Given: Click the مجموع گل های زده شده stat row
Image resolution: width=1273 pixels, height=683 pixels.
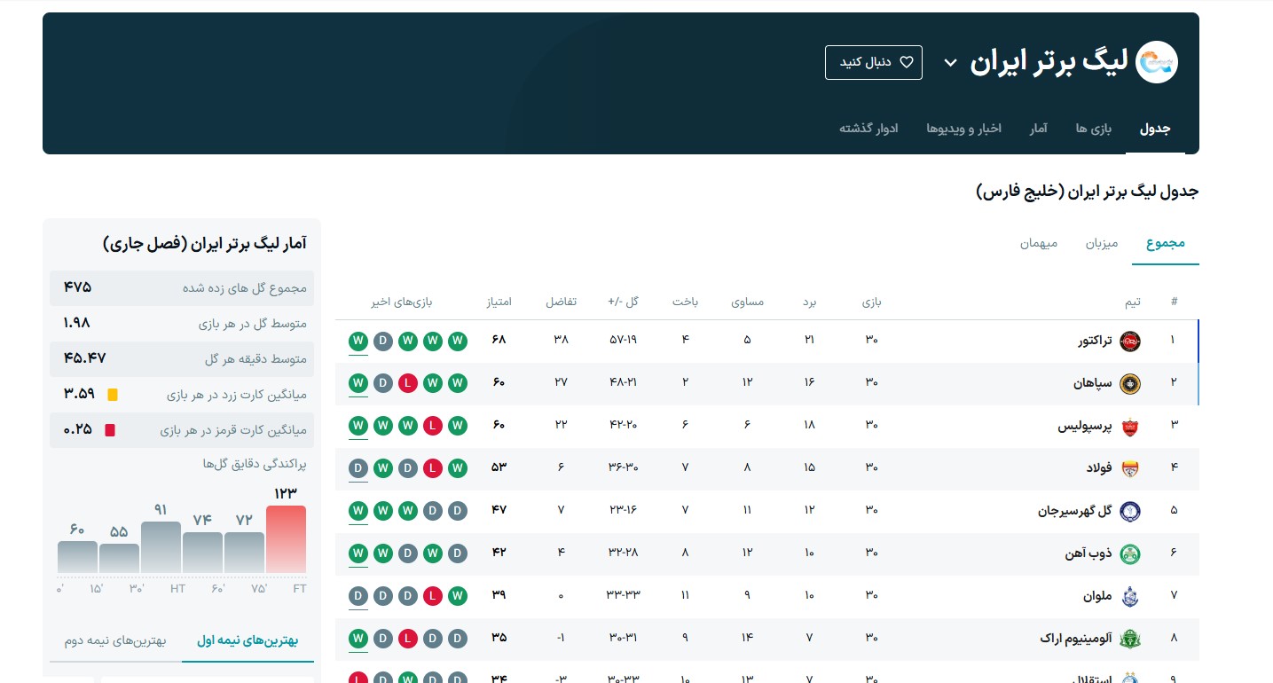Looking at the screenshot, I should [182, 288].
